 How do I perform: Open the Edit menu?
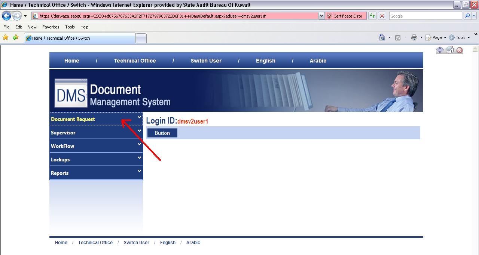click(19, 27)
